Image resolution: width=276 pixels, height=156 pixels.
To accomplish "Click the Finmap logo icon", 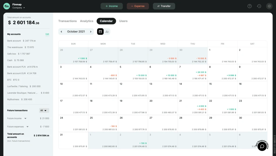I will click(6, 6).
